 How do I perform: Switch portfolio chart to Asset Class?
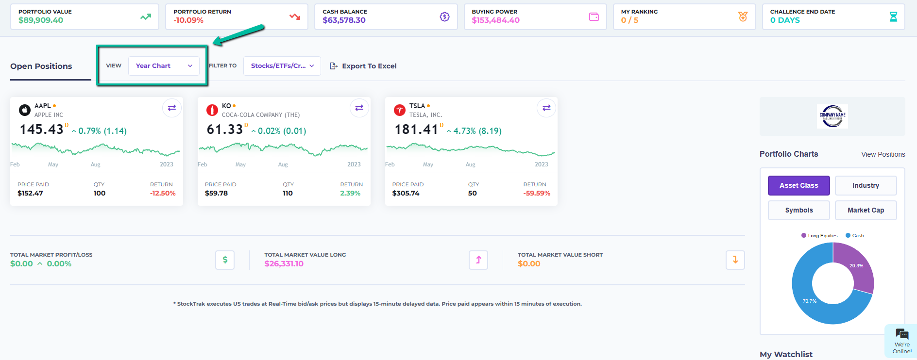point(799,185)
